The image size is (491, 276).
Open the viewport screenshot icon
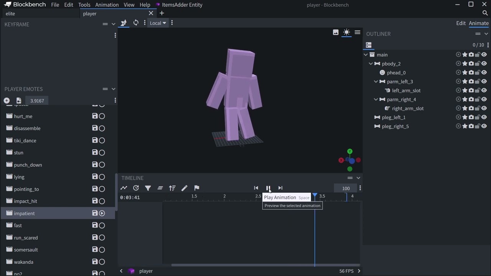click(336, 32)
